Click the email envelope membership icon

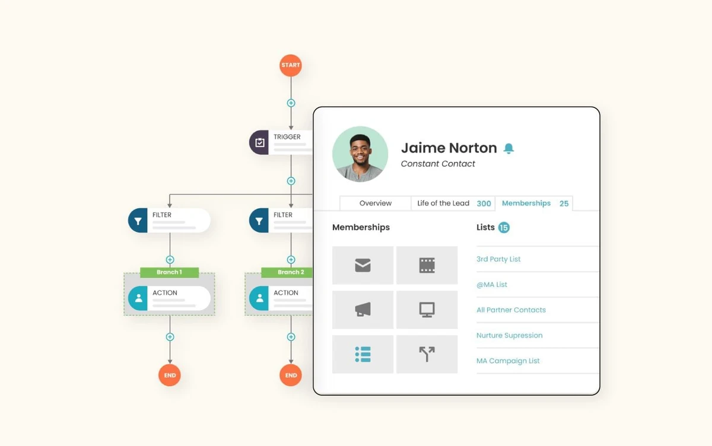pyautogui.click(x=363, y=265)
